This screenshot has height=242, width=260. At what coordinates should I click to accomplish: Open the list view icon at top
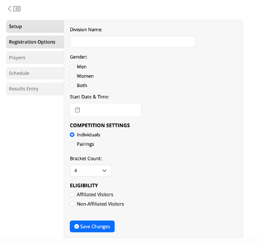pyautogui.click(x=17, y=8)
